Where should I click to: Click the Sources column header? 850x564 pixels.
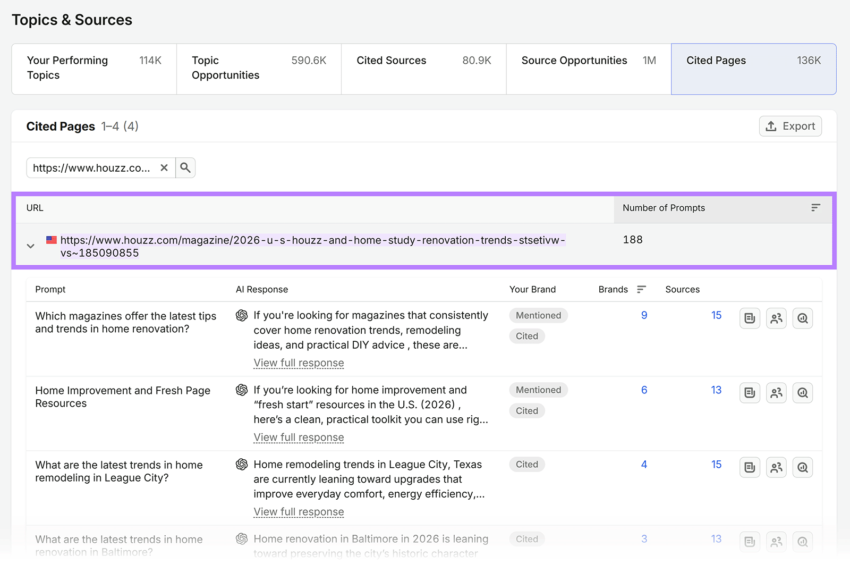(x=683, y=289)
